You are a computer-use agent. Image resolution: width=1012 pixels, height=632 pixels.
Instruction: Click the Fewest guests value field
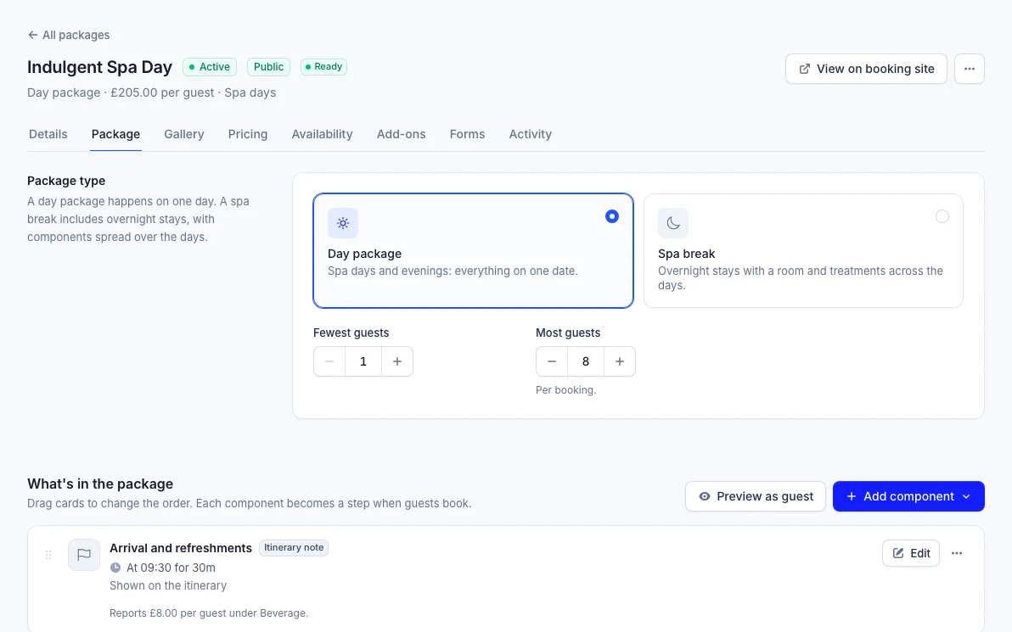(363, 361)
